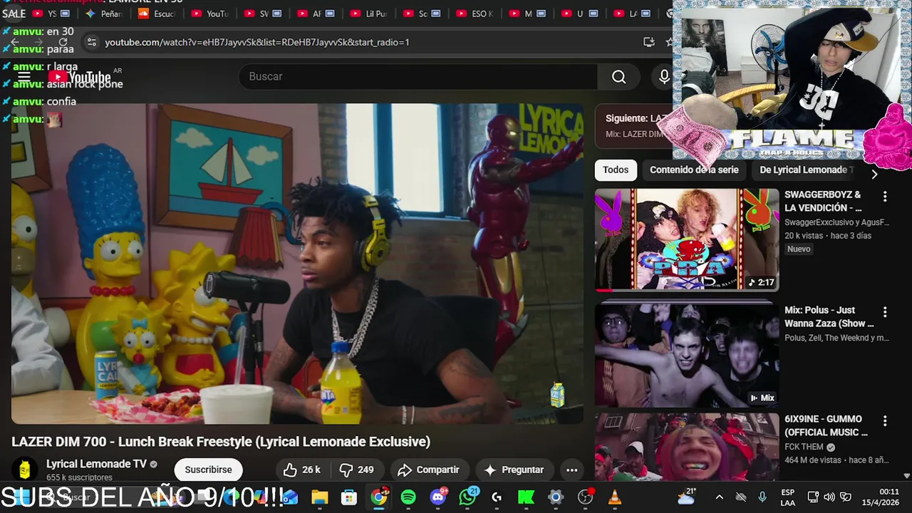Open the green Kick app in taskbar

(x=526, y=497)
